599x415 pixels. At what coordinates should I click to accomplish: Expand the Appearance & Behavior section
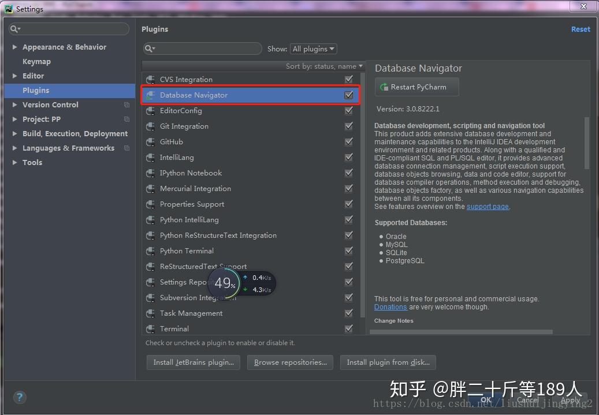pos(14,47)
